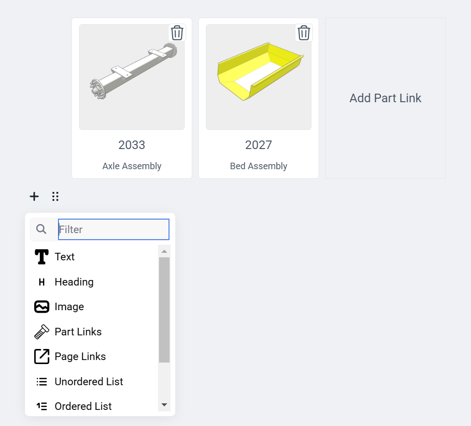Click the drag handle dots icon

(55, 196)
